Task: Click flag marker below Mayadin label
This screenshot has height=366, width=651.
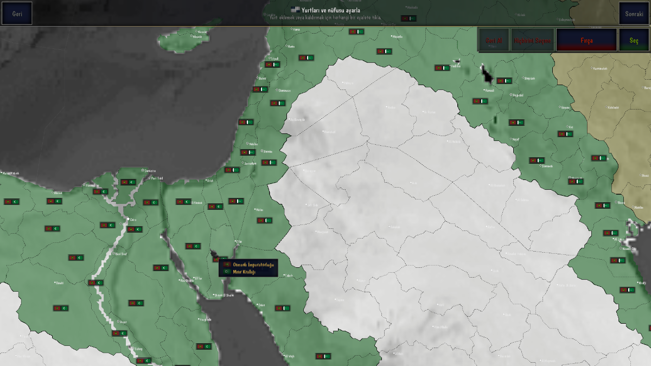Action: 384,52
